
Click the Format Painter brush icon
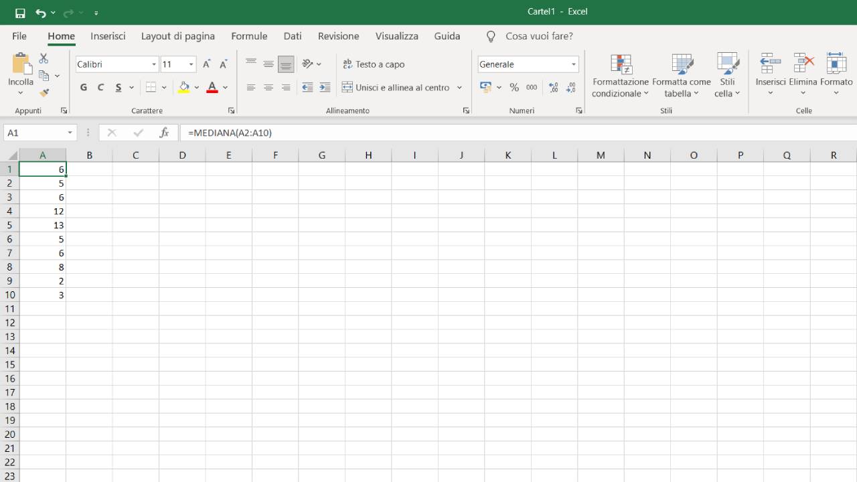(x=44, y=93)
